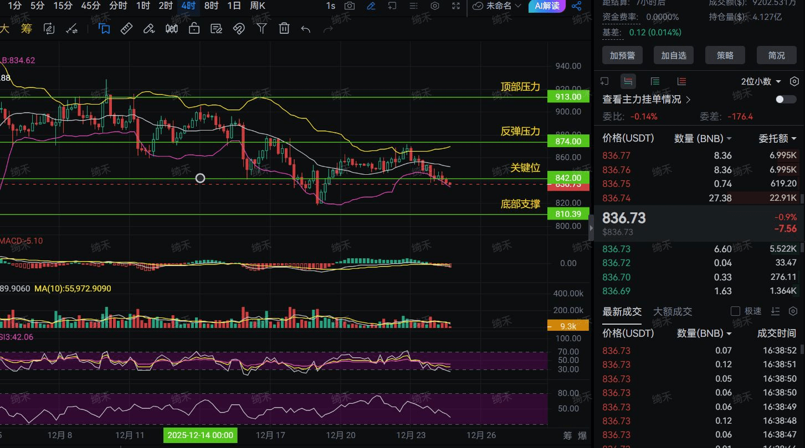Click the add-panel icon in order book header

605,81
